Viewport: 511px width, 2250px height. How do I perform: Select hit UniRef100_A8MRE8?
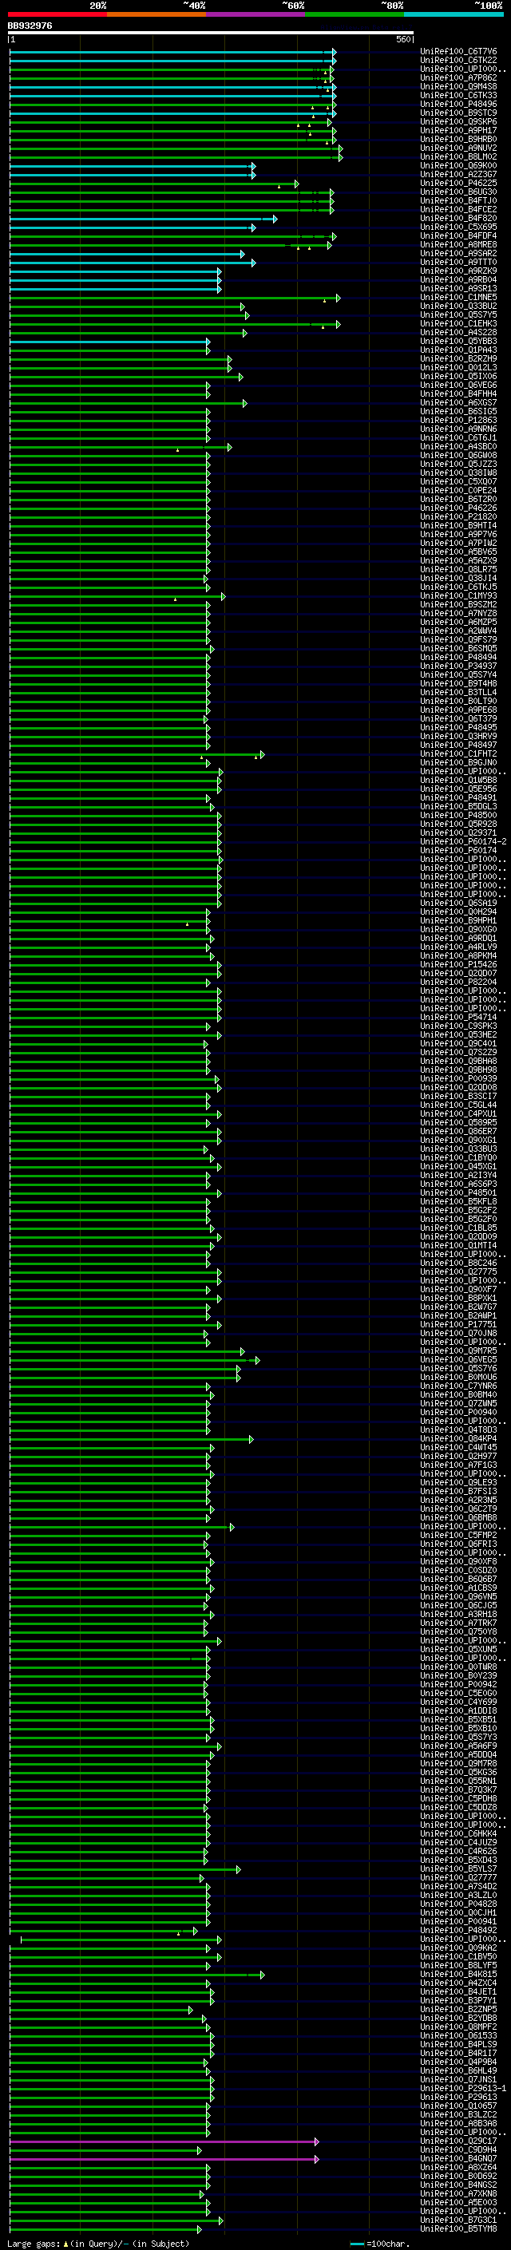(458, 244)
